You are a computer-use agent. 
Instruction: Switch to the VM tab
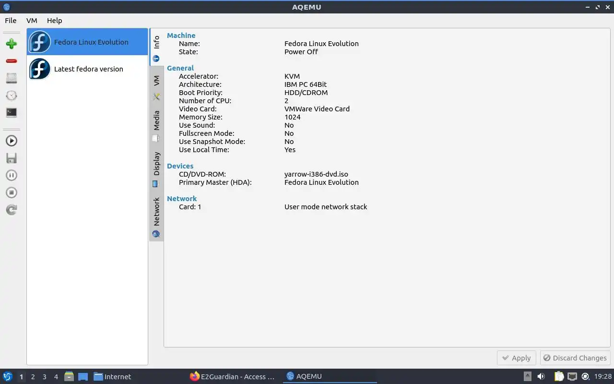pyautogui.click(x=156, y=87)
